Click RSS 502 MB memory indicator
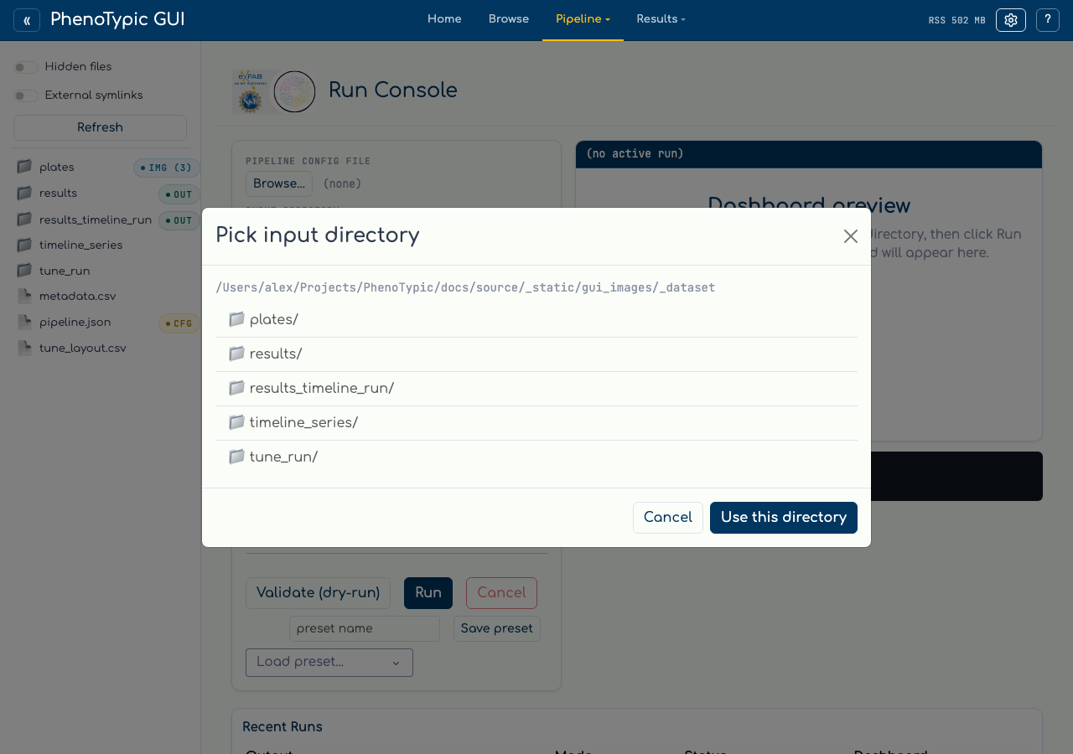 pos(956,20)
